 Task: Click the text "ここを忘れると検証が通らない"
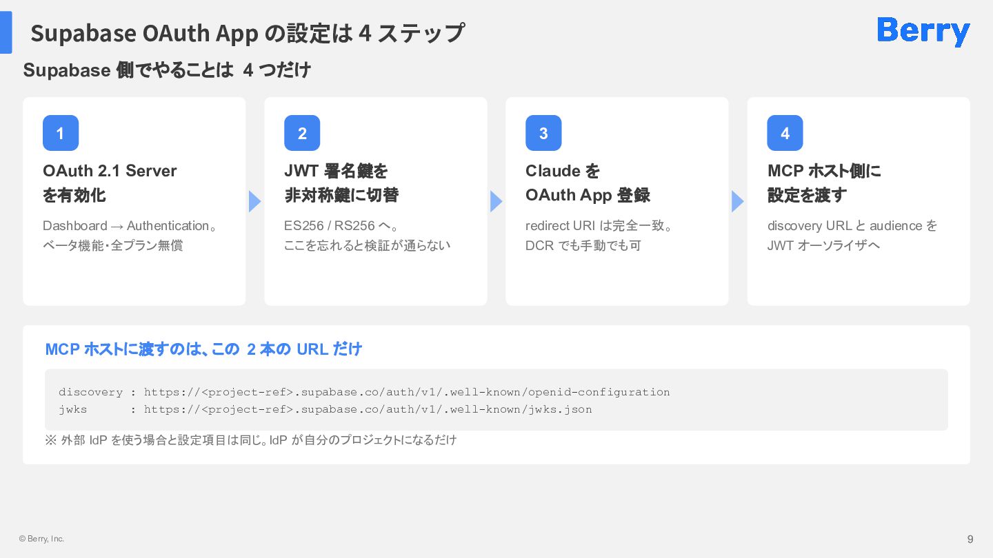[x=367, y=245]
